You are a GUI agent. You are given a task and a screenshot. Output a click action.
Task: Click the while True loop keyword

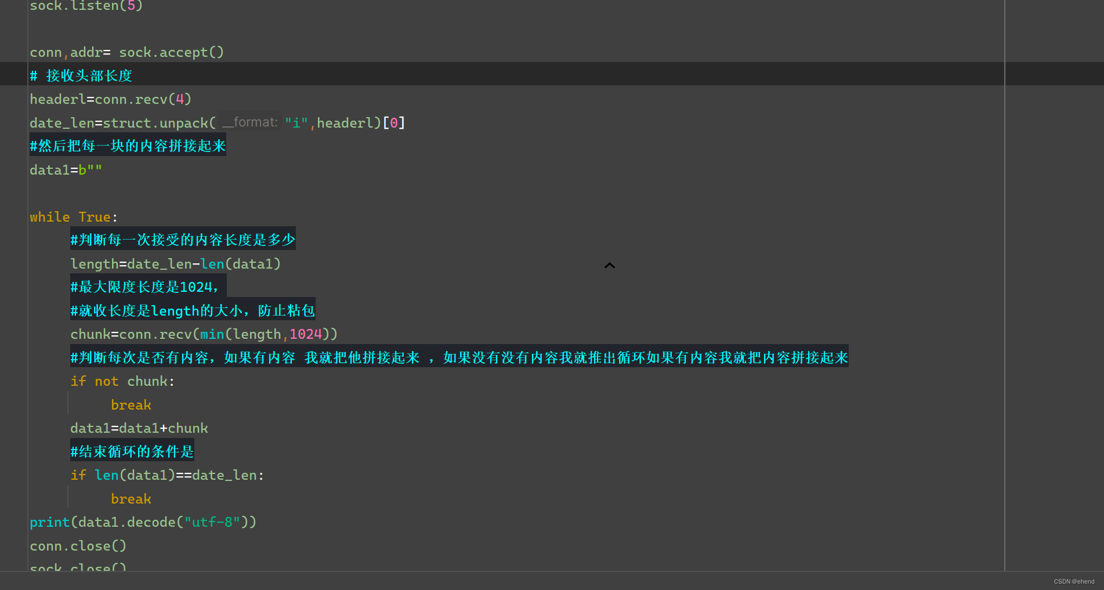[50, 216]
